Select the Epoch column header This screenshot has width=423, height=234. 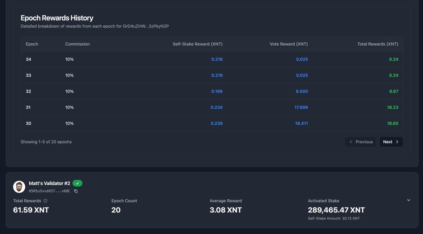(x=32, y=44)
